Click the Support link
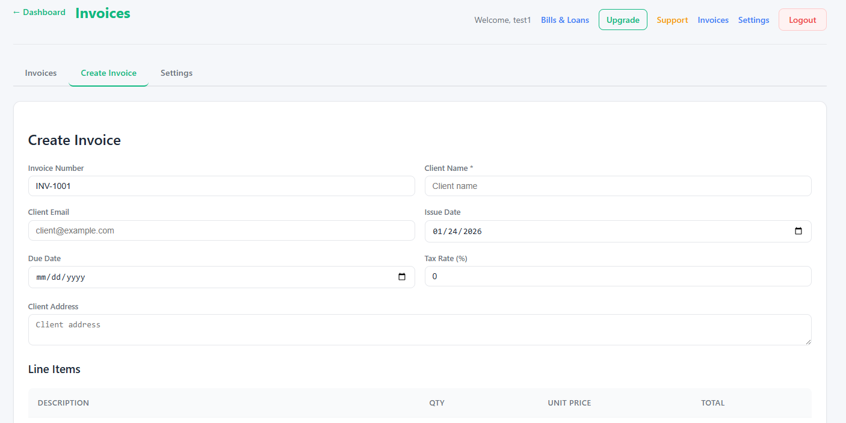The image size is (846, 423). click(x=672, y=19)
